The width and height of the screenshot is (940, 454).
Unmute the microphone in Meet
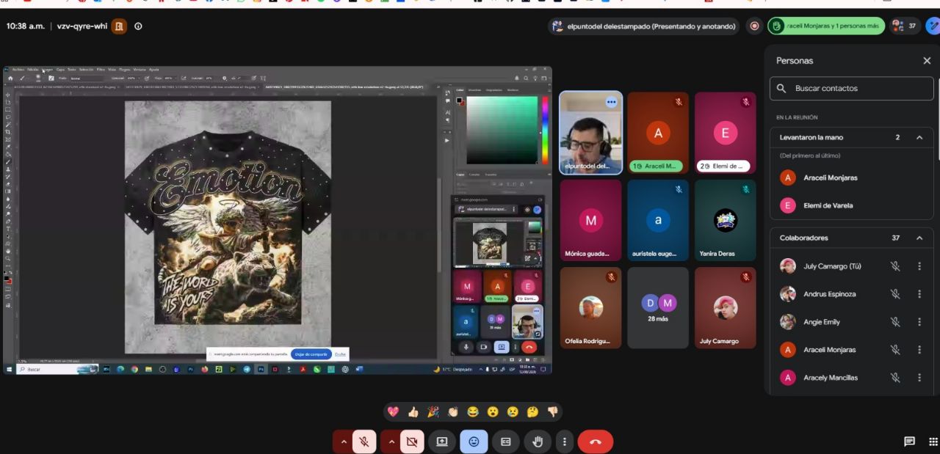pos(364,442)
